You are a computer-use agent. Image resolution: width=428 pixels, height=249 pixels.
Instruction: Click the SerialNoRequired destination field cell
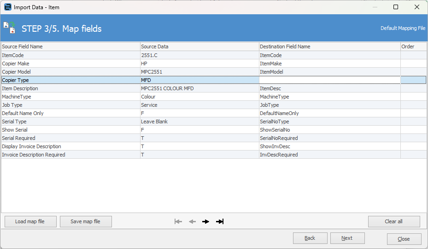pos(330,138)
